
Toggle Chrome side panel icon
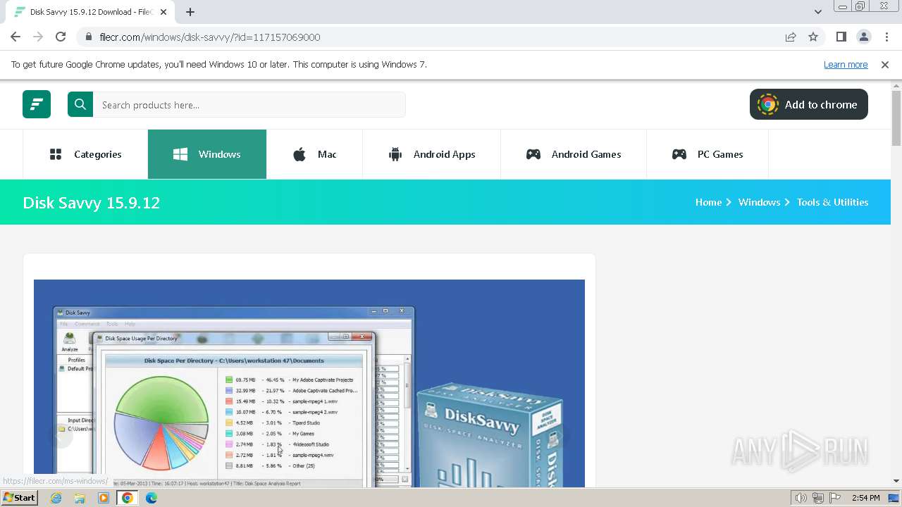click(x=841, y=37)
